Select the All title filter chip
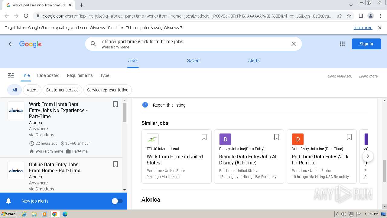Viewport: 387px width, 218px height. [15, 90]
